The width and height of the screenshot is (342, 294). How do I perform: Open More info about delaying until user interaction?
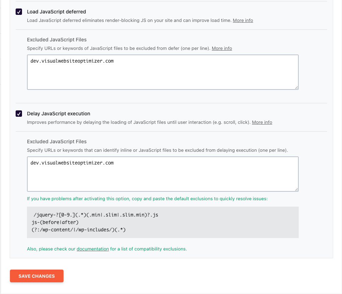tap(262, 122)
